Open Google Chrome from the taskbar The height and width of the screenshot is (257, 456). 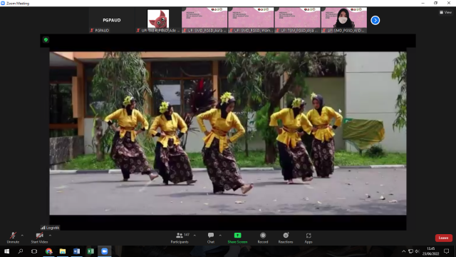[x=48, y=251]
